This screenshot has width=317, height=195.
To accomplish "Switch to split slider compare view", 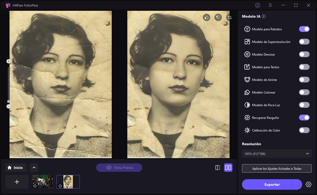I will point(218,168).
